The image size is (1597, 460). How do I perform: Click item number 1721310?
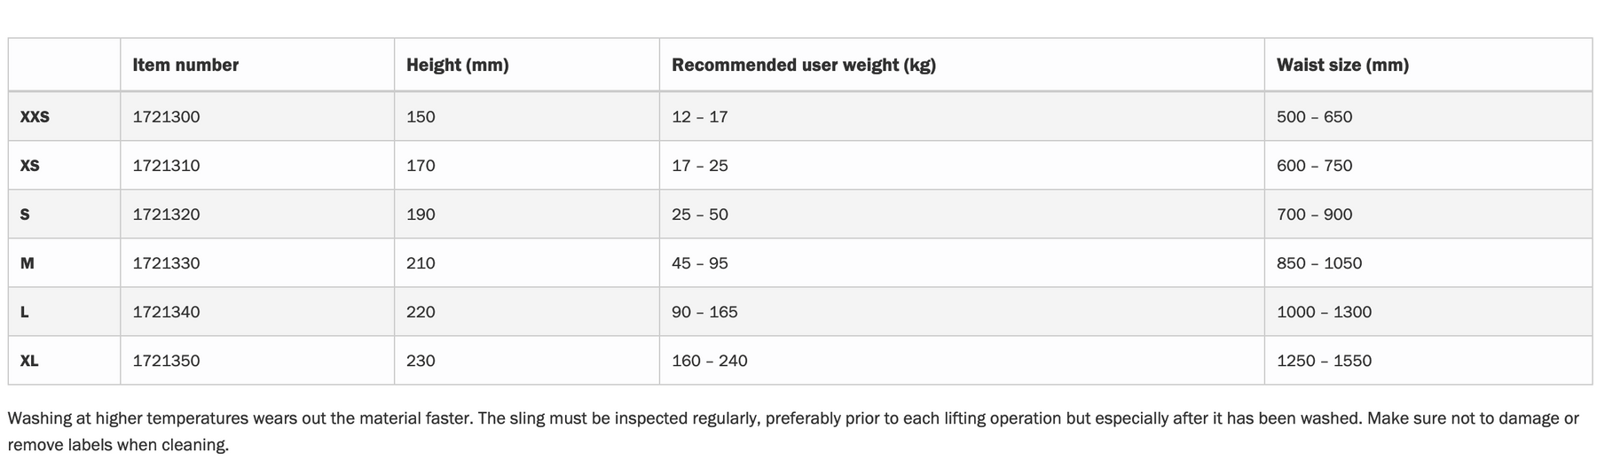point(166,166)
